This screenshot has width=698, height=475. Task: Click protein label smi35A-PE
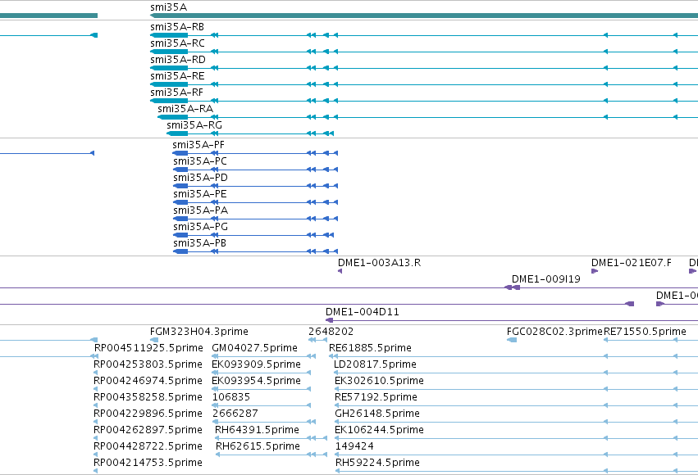click(x=200, y=194)
